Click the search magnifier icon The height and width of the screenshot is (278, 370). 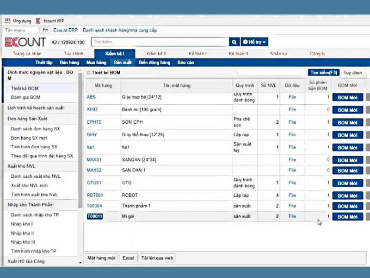pos(234,42)
